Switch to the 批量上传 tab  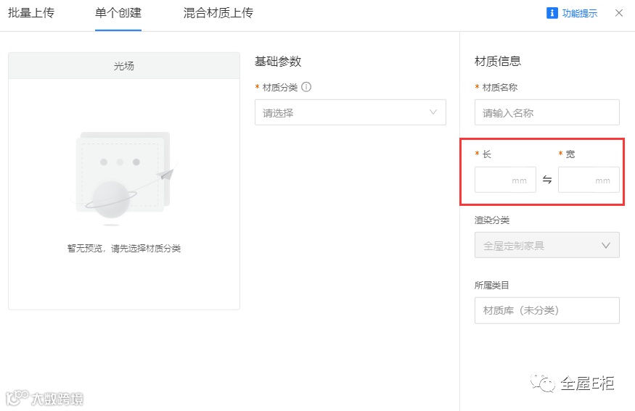[x=31, y=14]
